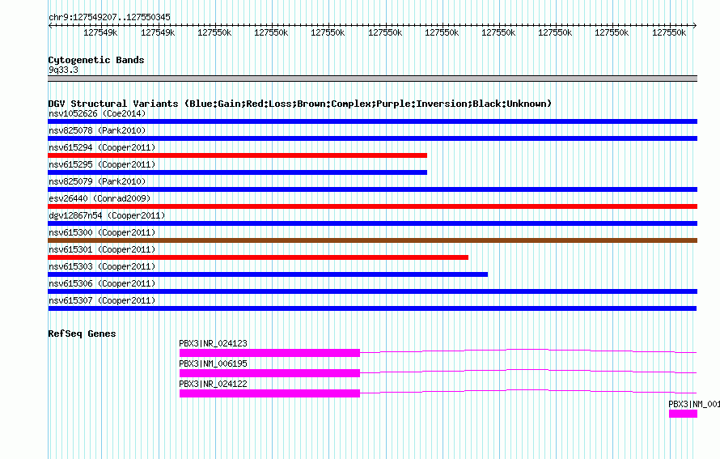Viewport: 720px width, 459px height.
Task: Select the brown nsv615300 complex variant bar
Action: tap(372, 240)
